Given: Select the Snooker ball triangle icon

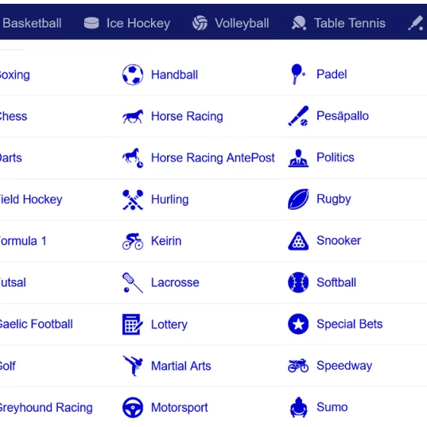Looking at the screenshot, I should tap(298, 241).
